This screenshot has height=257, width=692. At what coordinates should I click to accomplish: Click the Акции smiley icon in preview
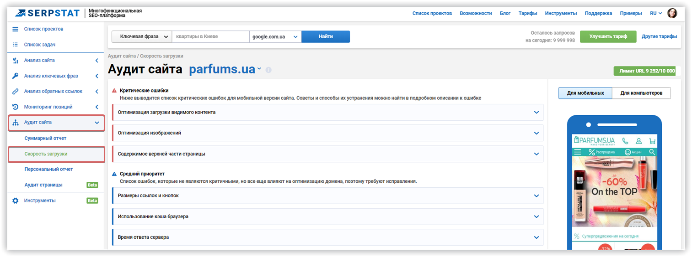click(628, 152)
